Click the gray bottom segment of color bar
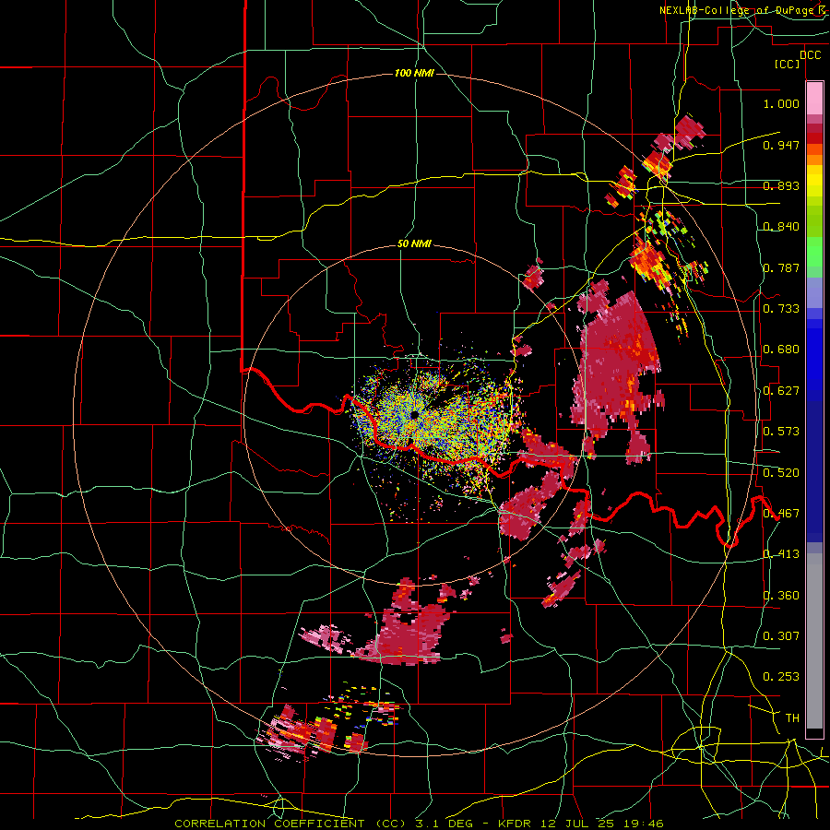The height and width of the screenshot is (830, 830). point(814,641)
